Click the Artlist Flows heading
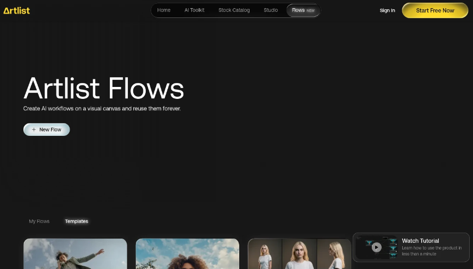Screen dimensions: 473x269 pos(104,88)
